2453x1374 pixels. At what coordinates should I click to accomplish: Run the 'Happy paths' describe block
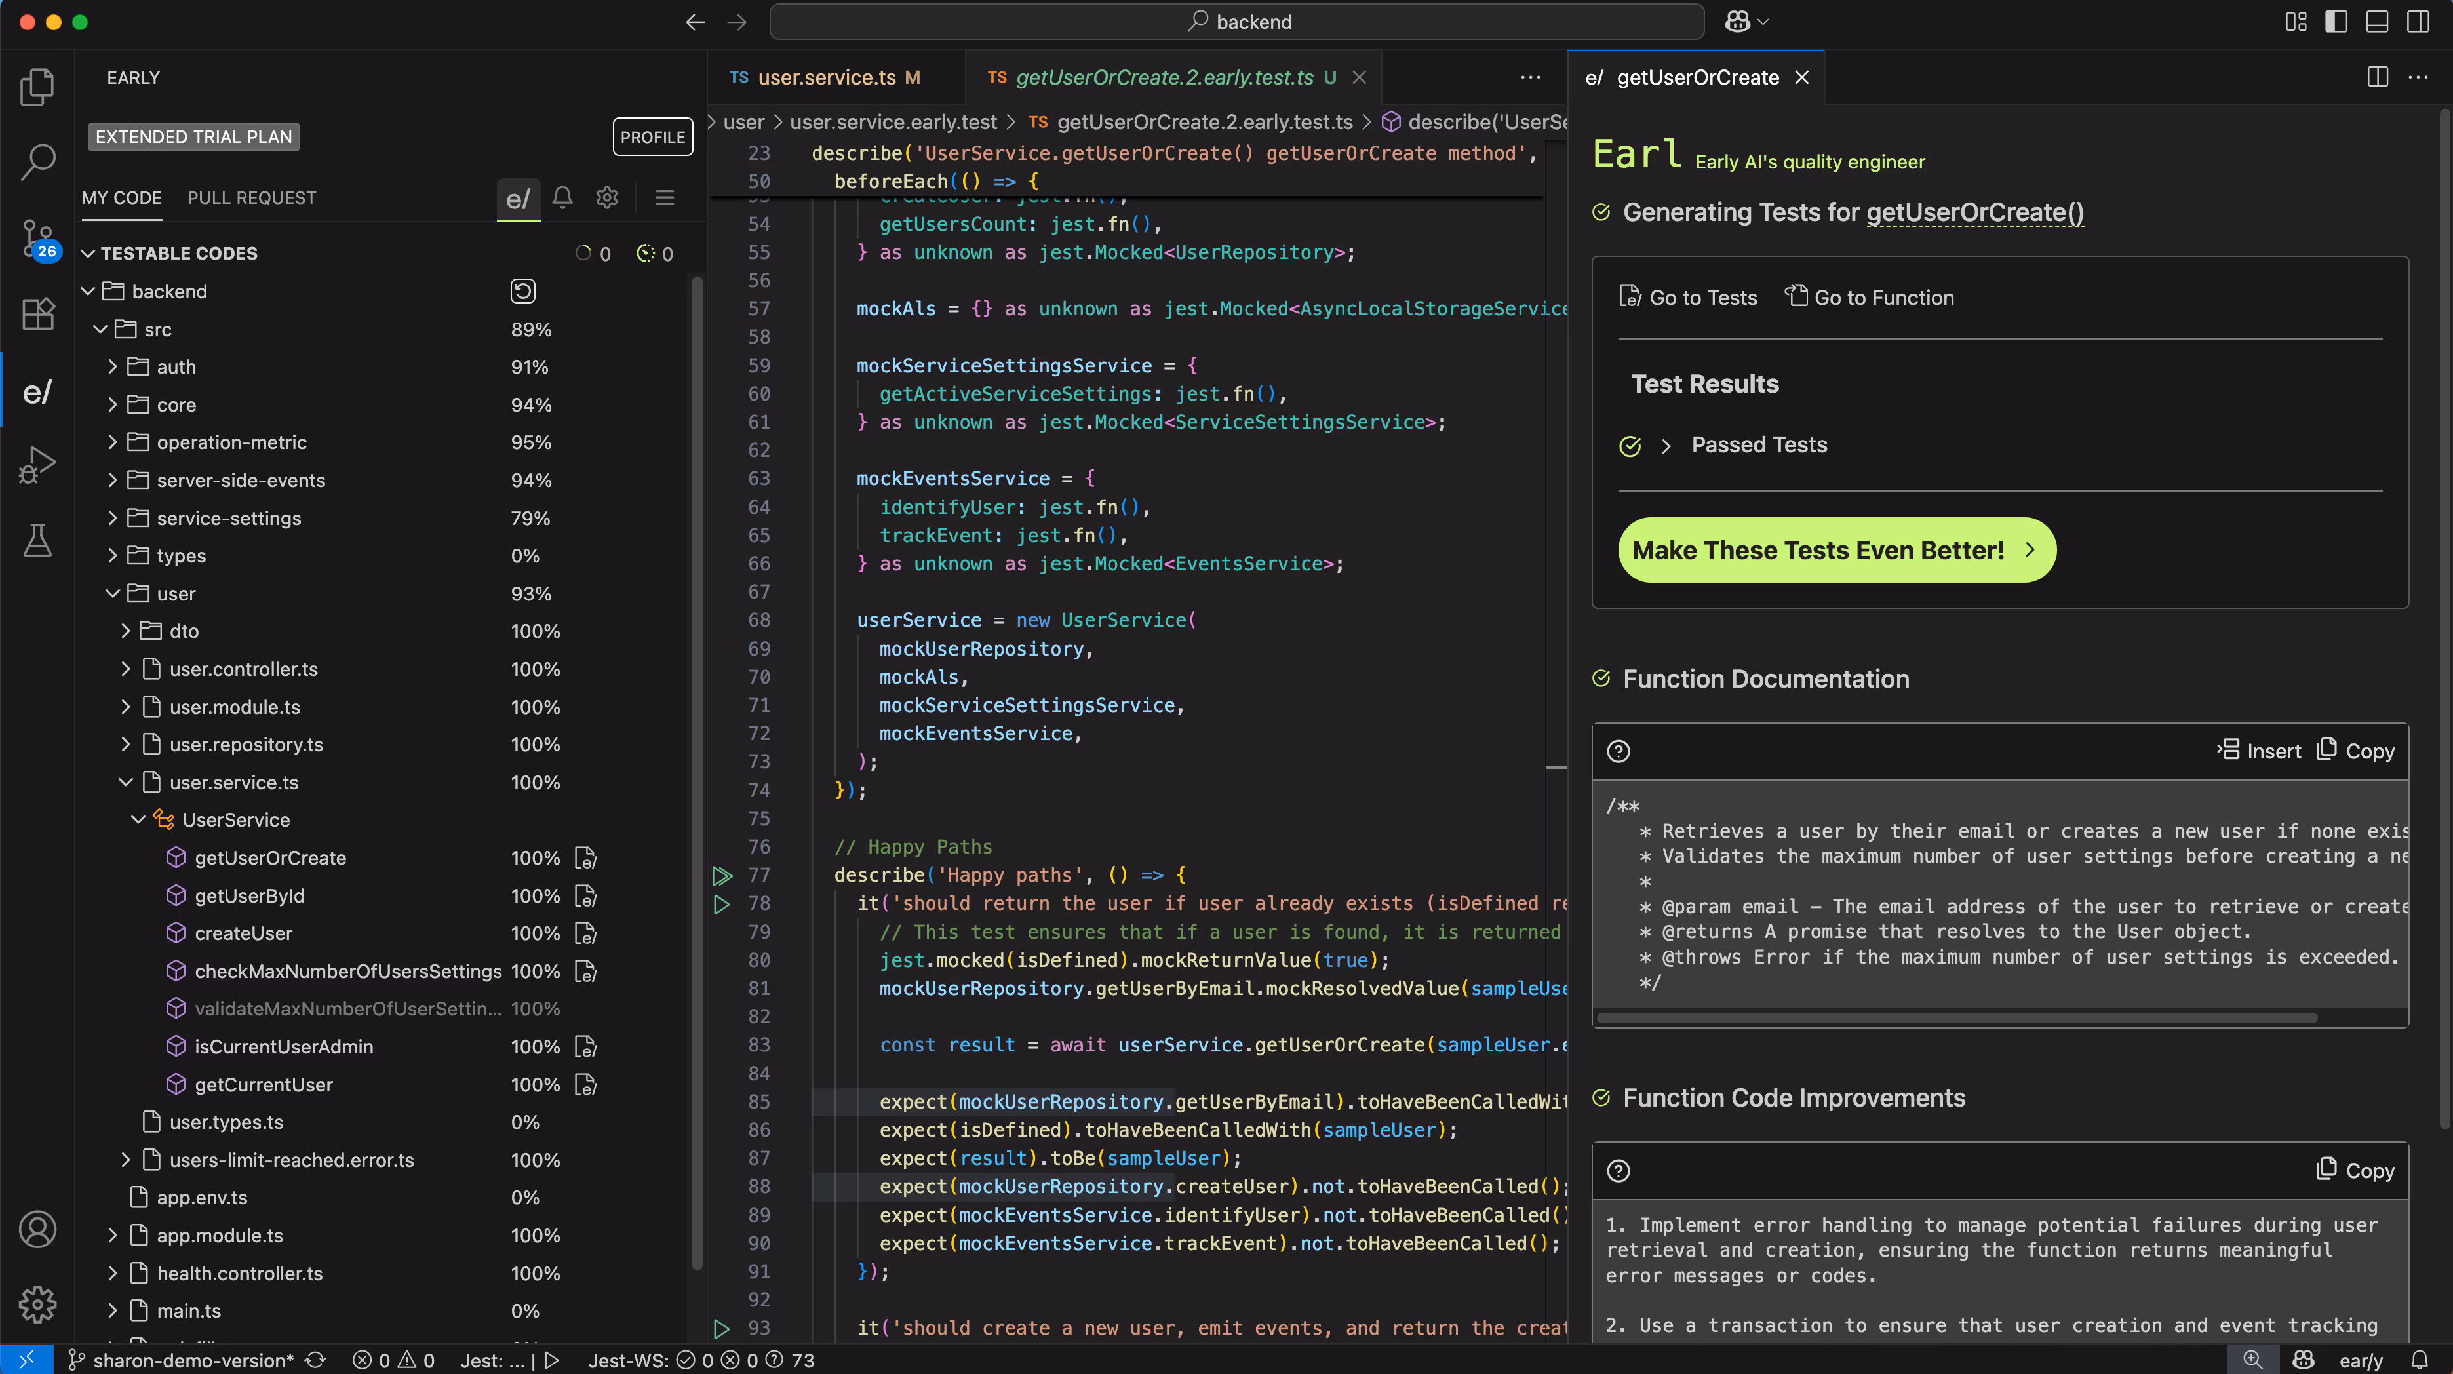click(722, 875)
